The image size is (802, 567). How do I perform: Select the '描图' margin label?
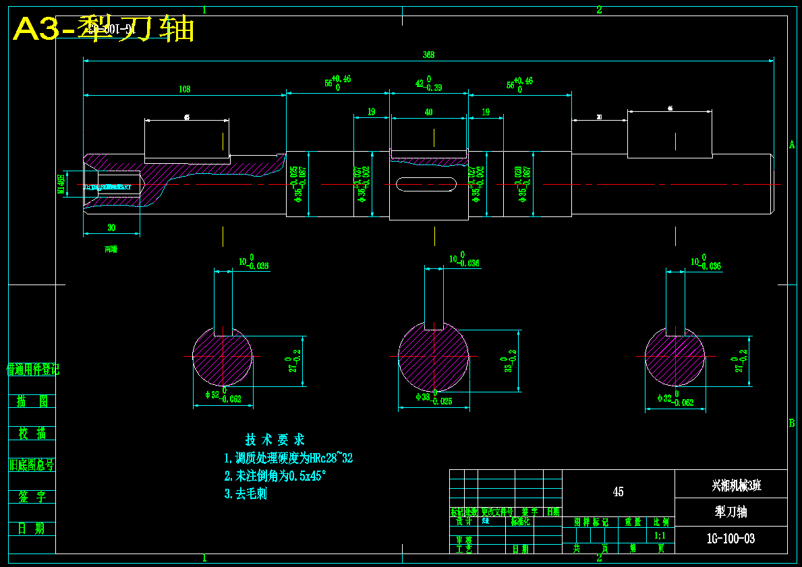pyautogui.click(x=32, y=401)
